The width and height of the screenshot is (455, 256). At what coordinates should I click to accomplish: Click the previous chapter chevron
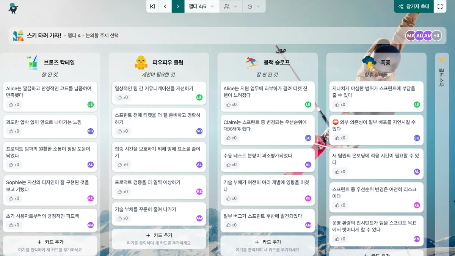[x=165, y=6]
